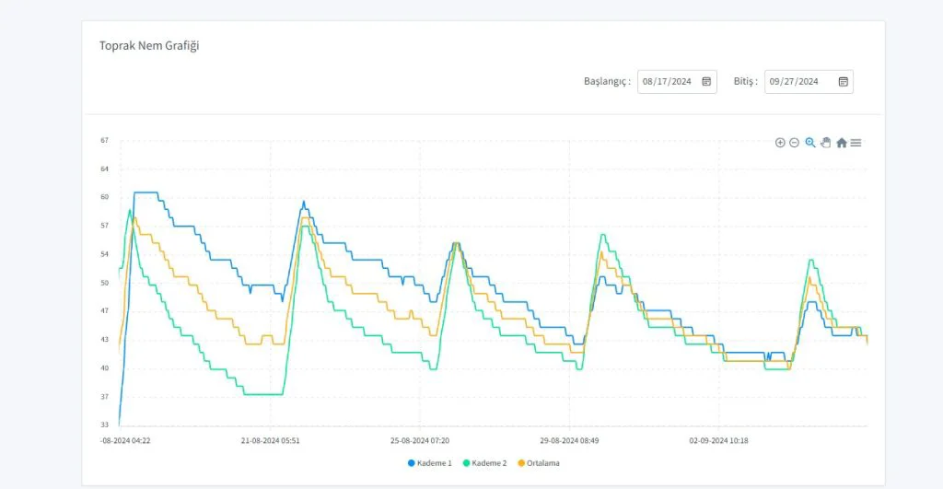Viewport: 943px width, 489px height.
Task: Activate the hand panning tool
Action: pos(825,143)
